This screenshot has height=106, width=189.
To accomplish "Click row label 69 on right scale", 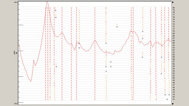I will [x=174, y=34].
